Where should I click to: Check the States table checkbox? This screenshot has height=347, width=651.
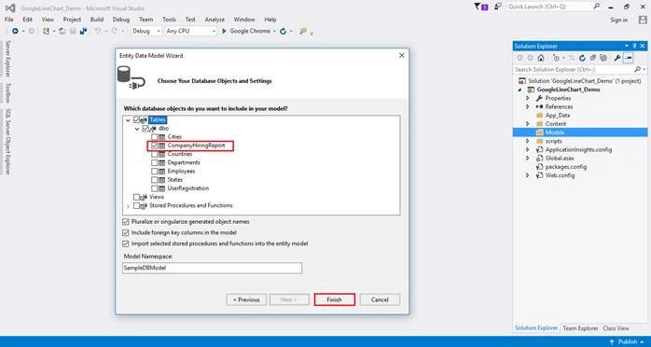[155, 180]
